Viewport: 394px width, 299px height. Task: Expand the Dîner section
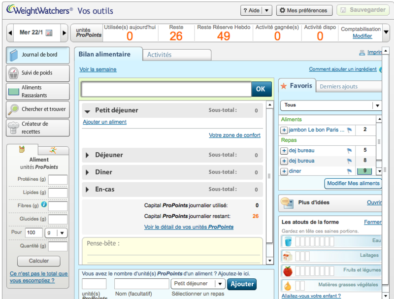87,172
